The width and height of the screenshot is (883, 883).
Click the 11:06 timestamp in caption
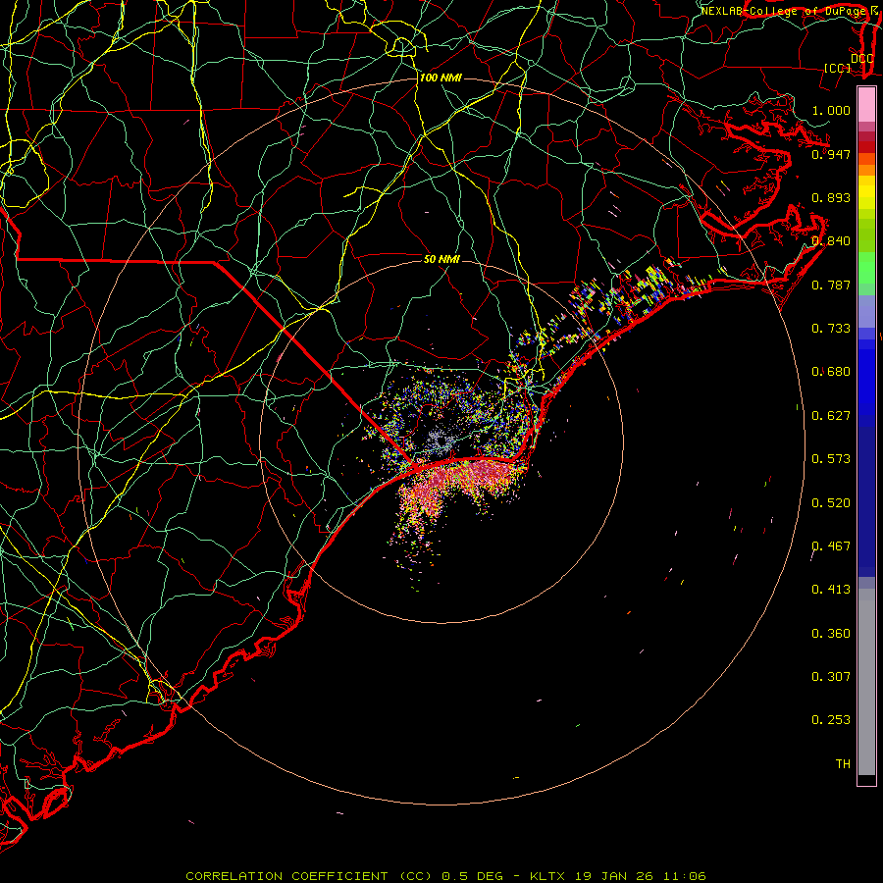[x=684, y=876]
